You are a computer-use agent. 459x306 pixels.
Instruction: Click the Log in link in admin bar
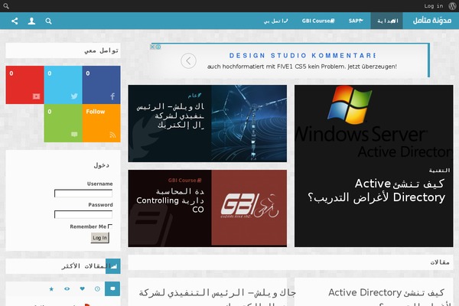click(x=434, y=6)
